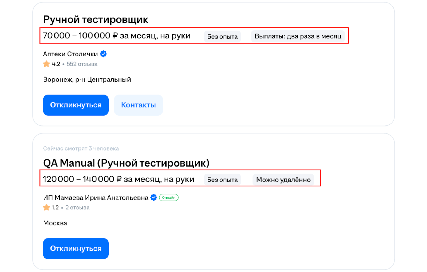
Task: Open the «QA Manual (Ручной тестировщик)» vacancy
Action: click(126, 163)
